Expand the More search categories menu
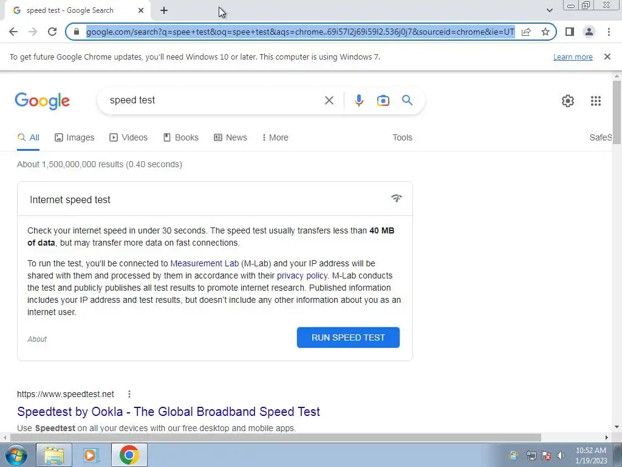The width and height of the screenshot is (622, 467). [x=275, y=137]
